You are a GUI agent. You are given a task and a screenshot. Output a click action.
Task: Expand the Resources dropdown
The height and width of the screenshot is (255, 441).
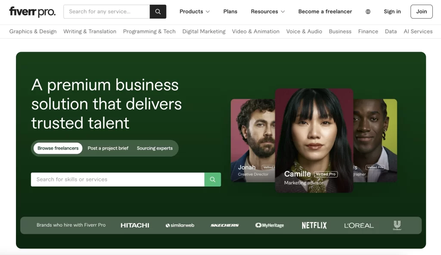[268, 12]
